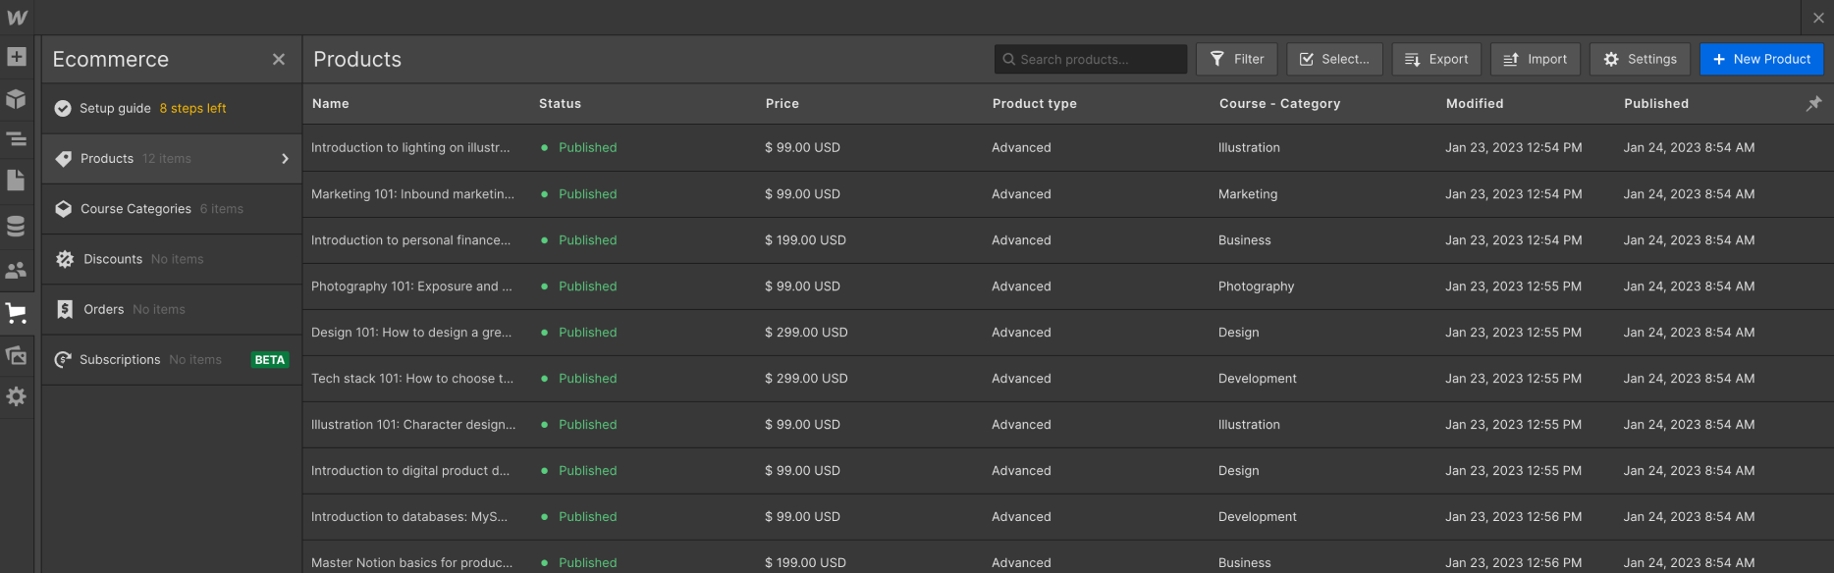
Task: Go to the Discounts section
Action: pos(113,259)
